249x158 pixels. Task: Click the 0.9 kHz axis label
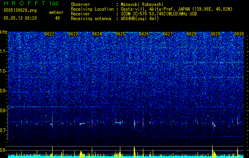pyautogui.click(x=3, y=91)
